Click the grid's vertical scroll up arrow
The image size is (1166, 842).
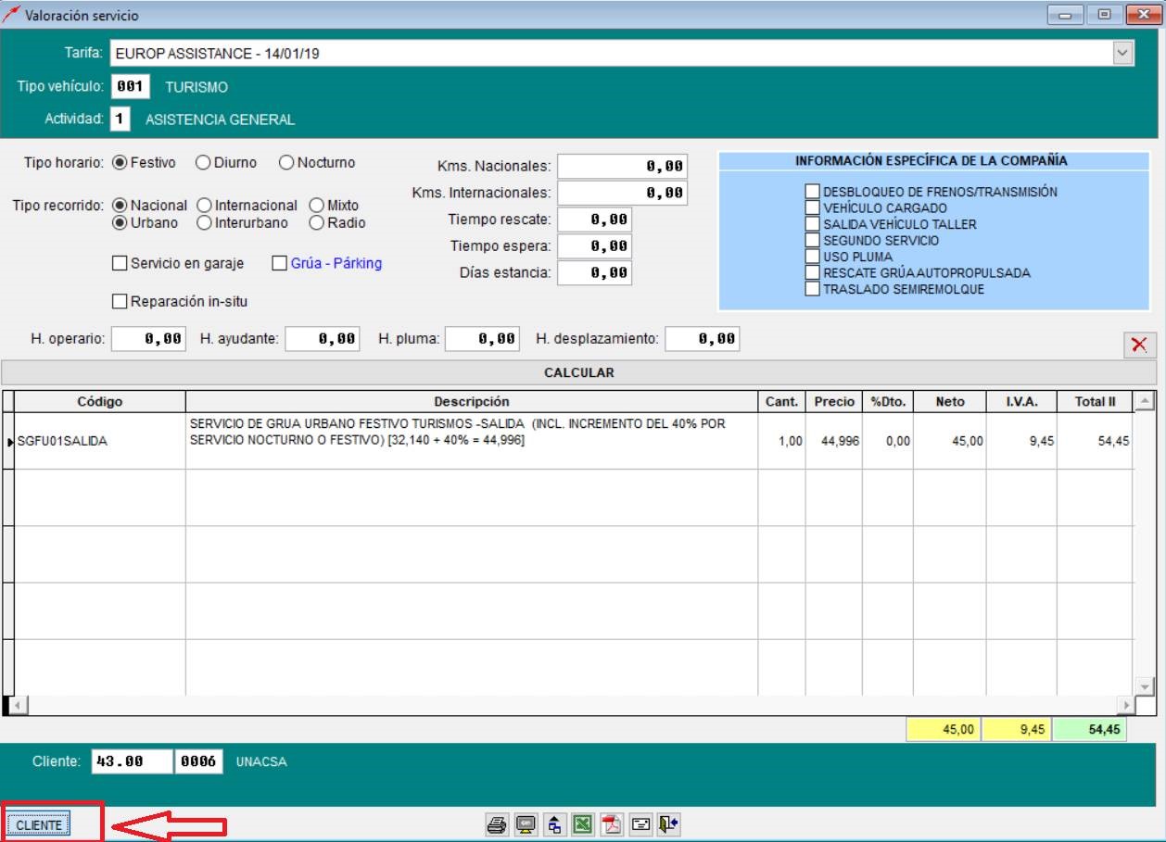1146,400
